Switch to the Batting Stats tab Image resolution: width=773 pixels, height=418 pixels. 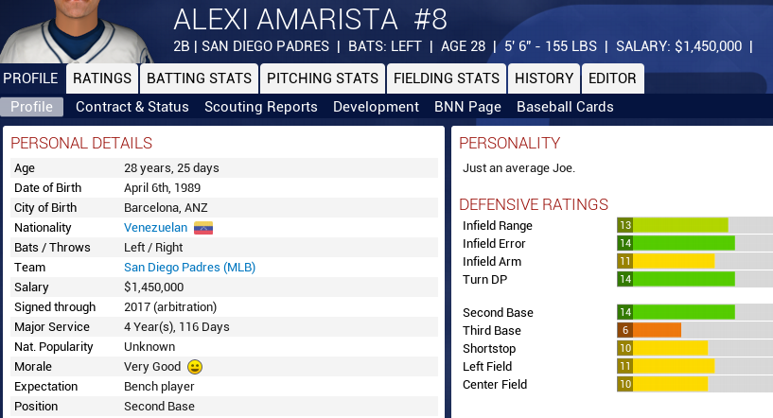tap(200, 78)
